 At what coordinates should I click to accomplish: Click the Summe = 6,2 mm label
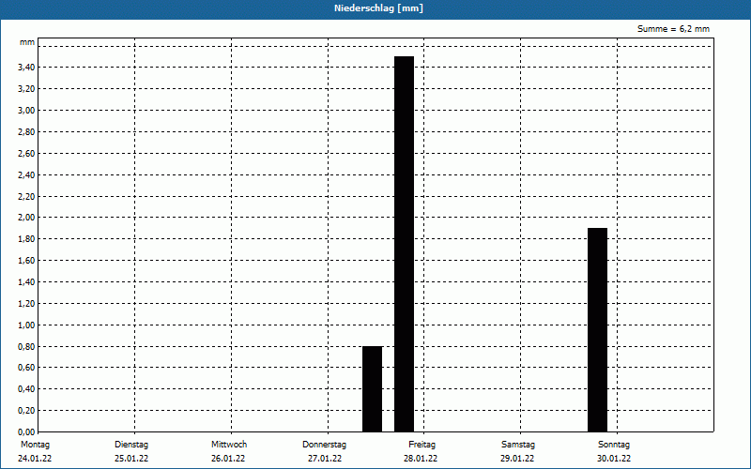coord(673,29)
